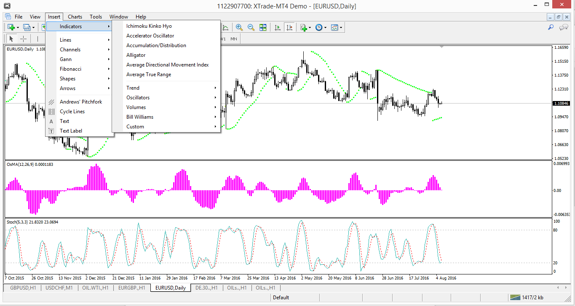Open the Fibonacci submenu
Image resolution: width=575 pixels, height=306 pixels.
click(70, 69)
